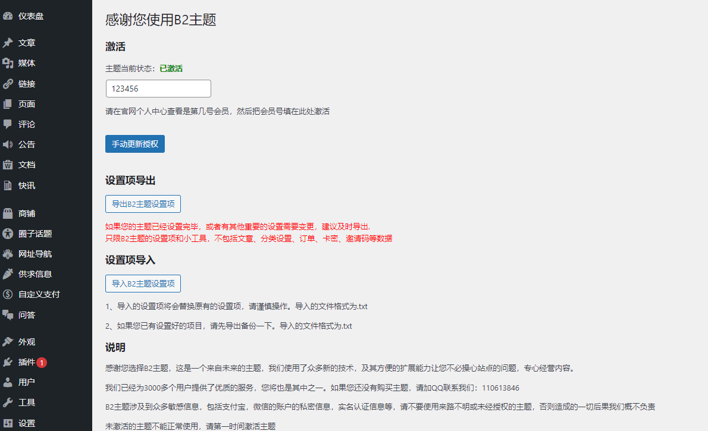Screen dimensions: 708x431
Task: Click the plugin icon beside 插件
Action: point(8,362)
